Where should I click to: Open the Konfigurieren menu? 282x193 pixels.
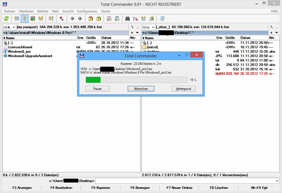(x=87, y=11)
